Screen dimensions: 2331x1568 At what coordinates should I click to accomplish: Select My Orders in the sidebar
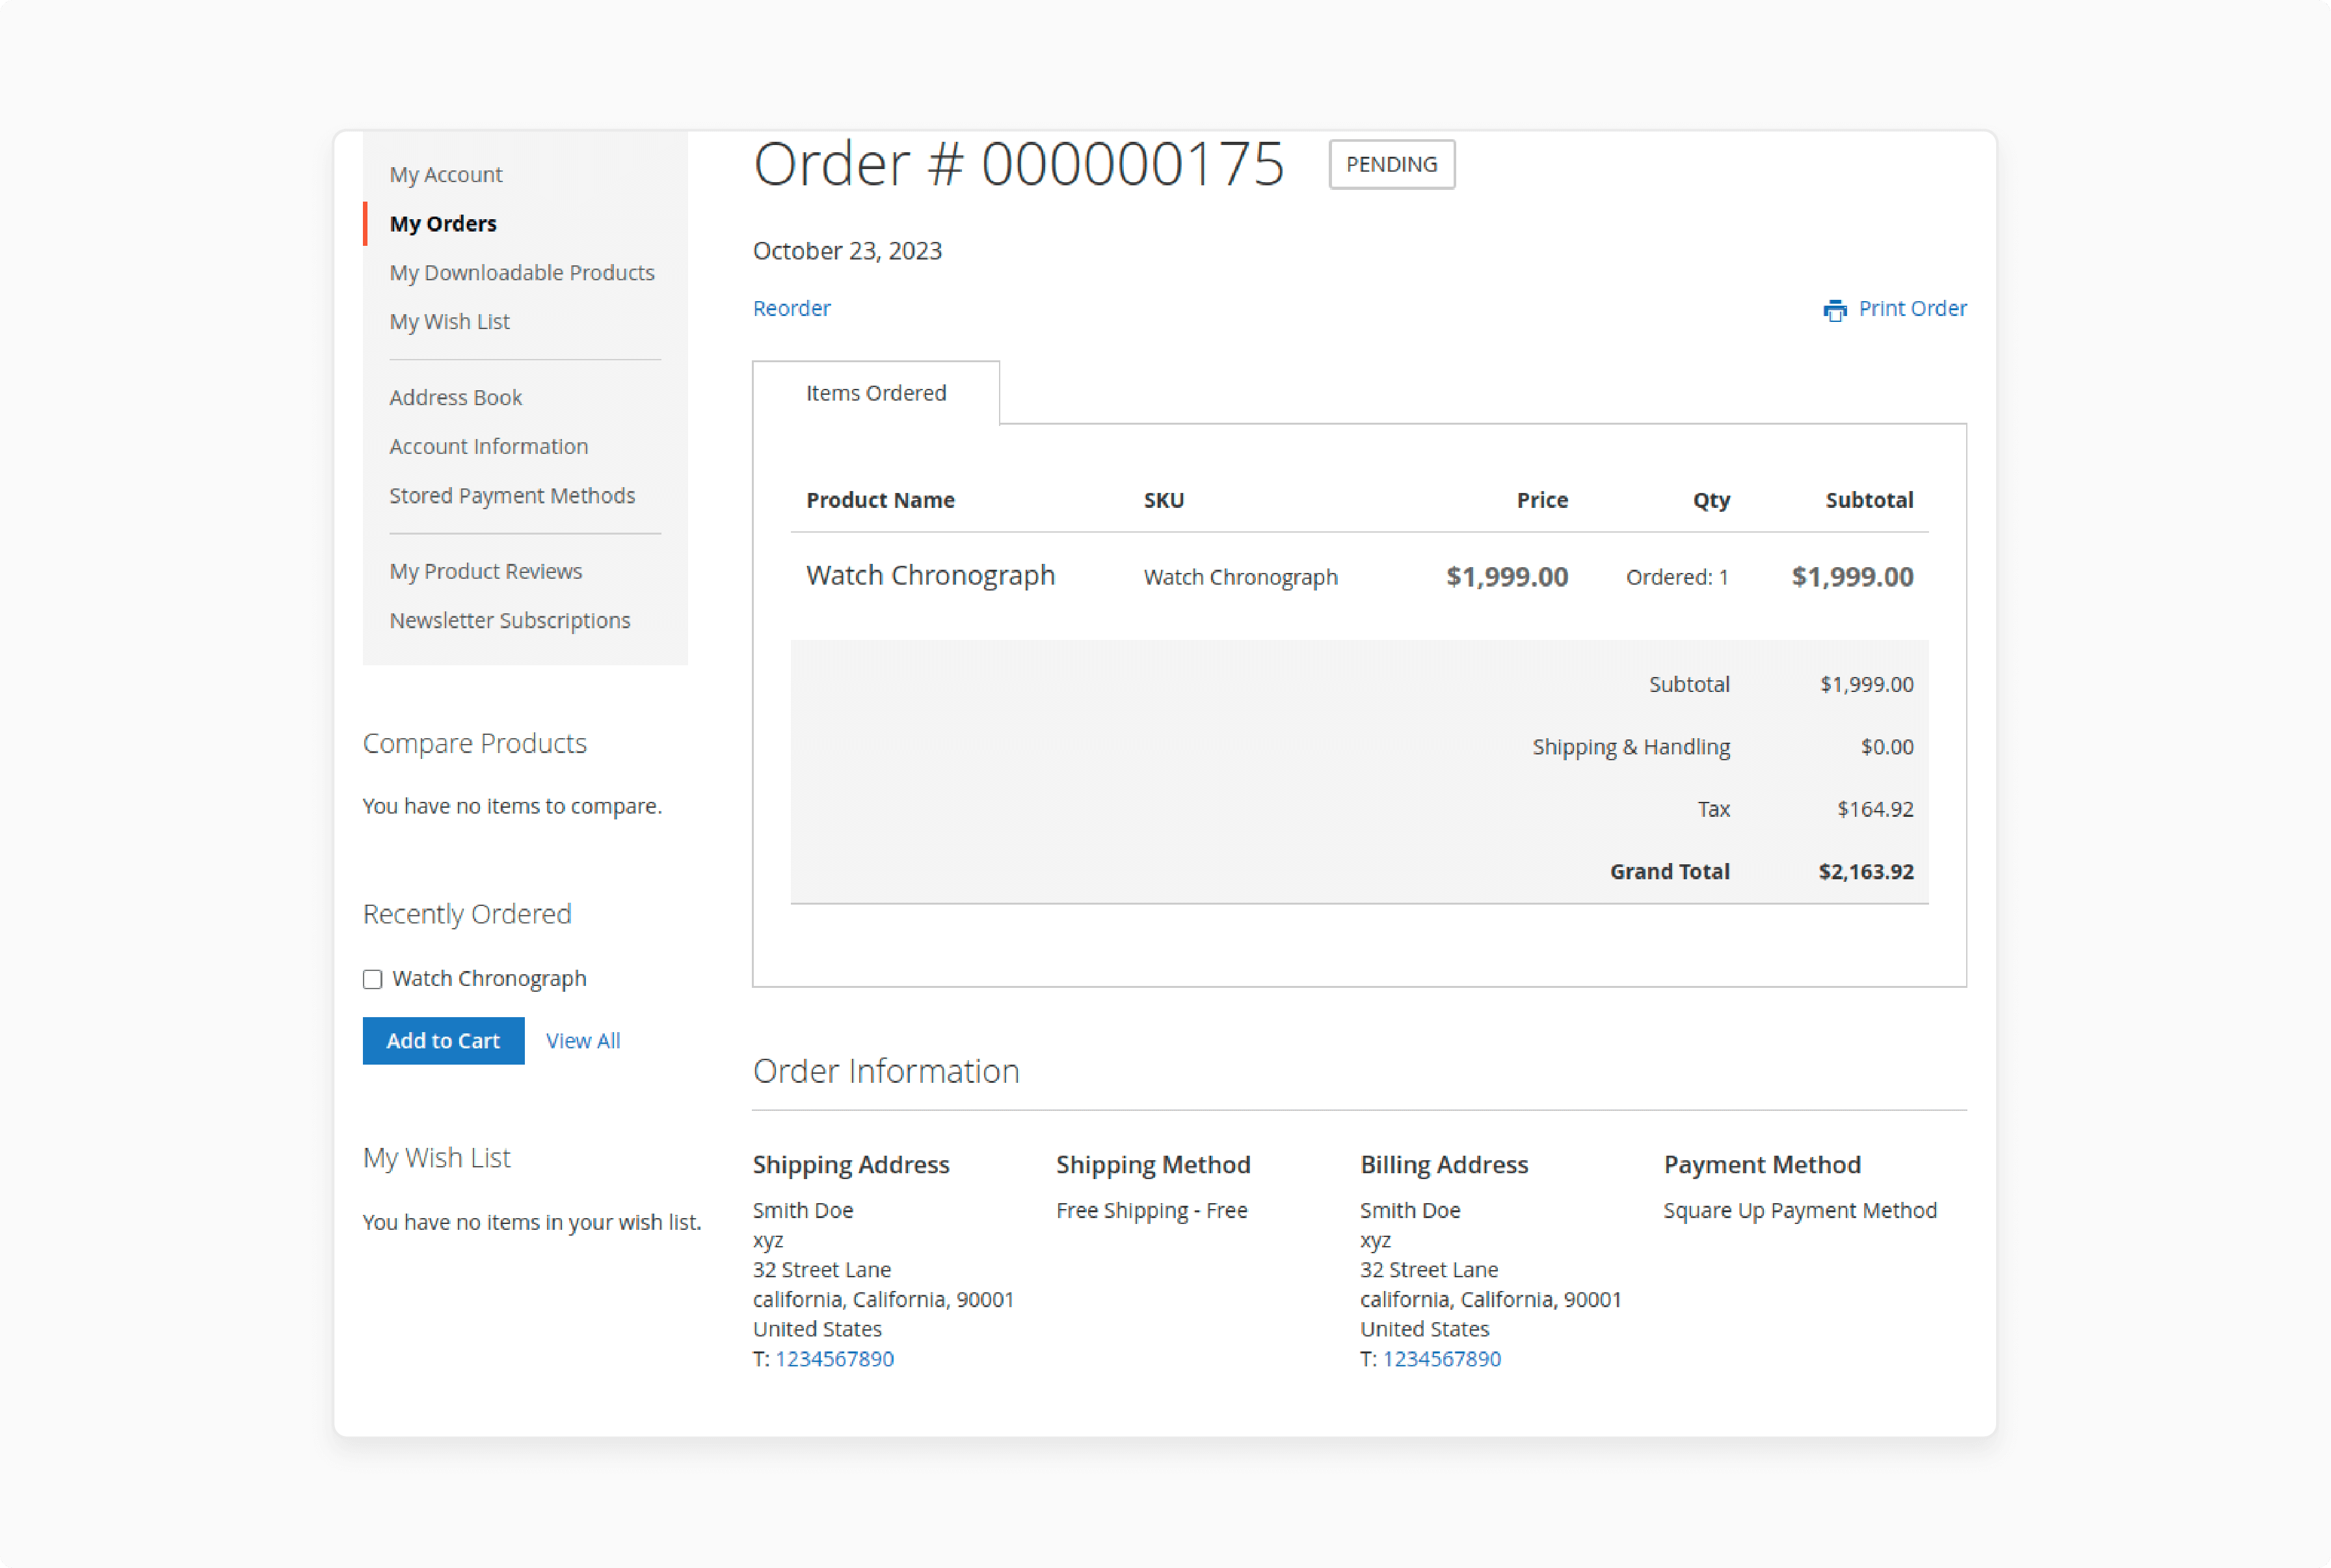pyautogui.click(x=443, y=223)
